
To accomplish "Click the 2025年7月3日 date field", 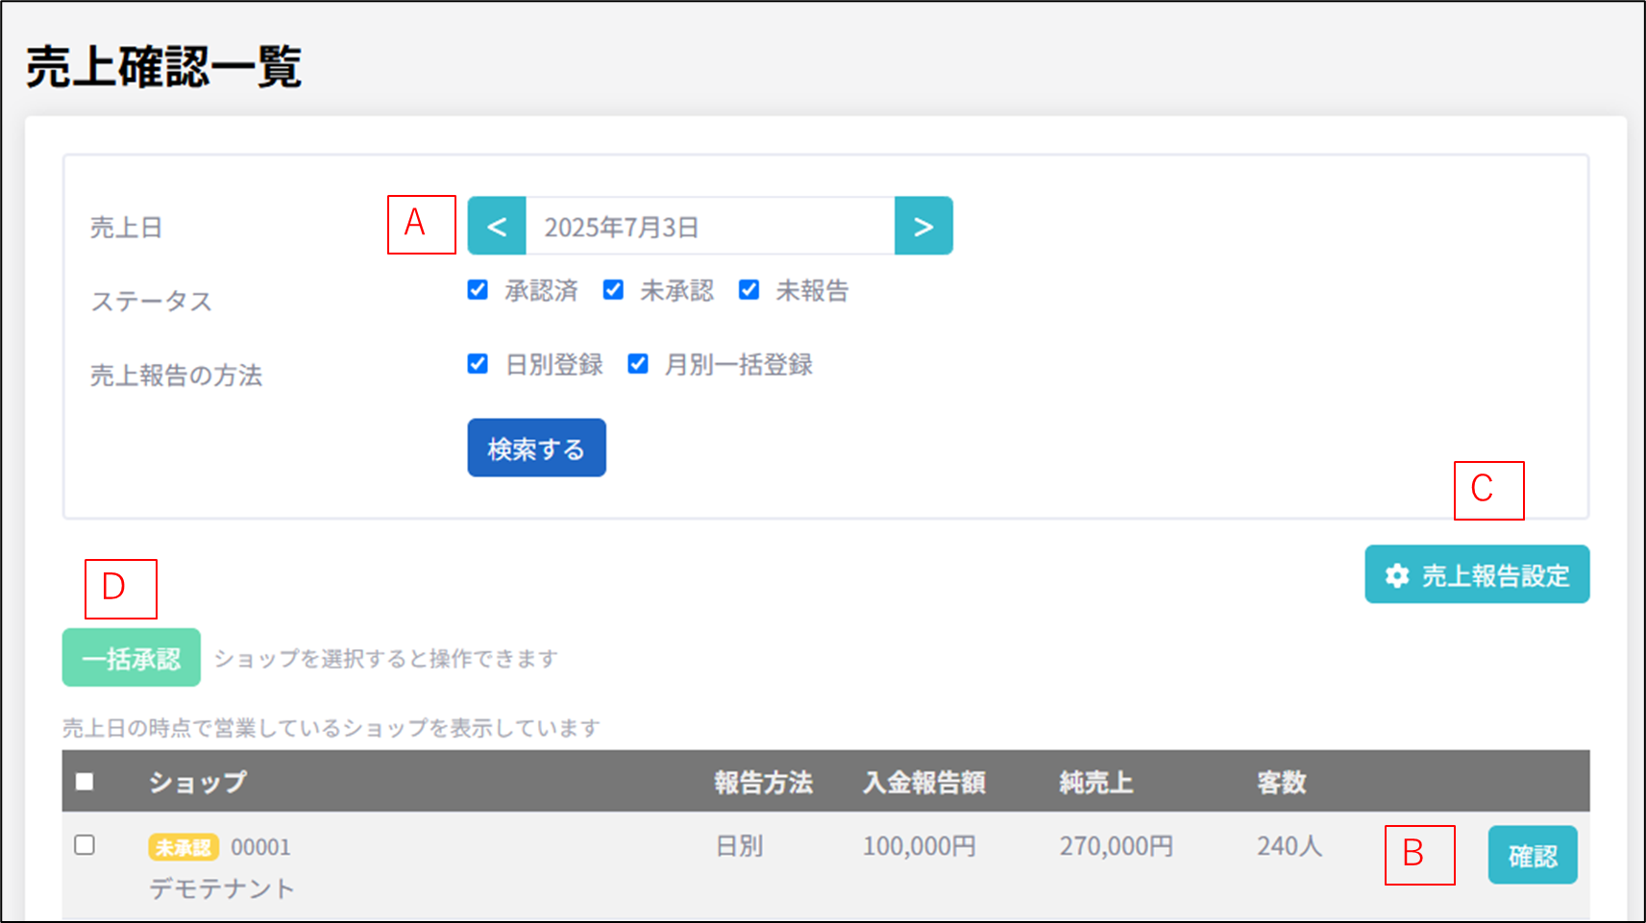I will 709,227.
